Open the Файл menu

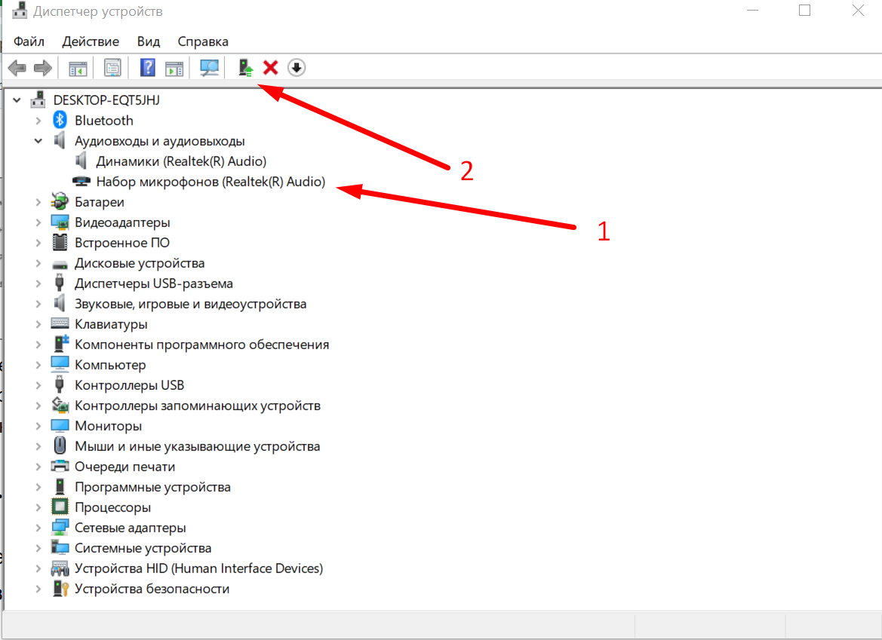pyautogui.click(x=29, y=41)
